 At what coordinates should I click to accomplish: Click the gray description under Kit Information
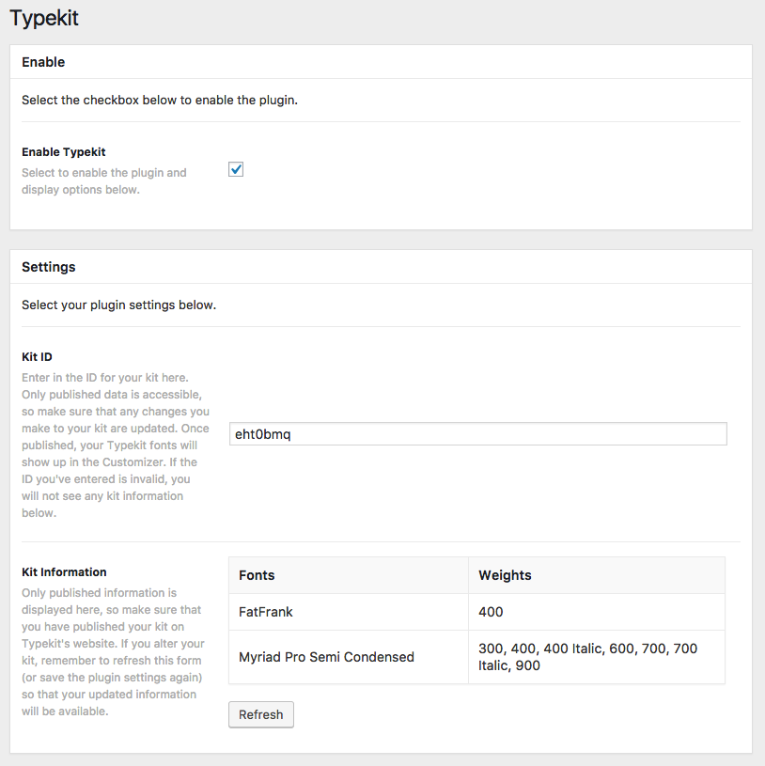tap(112, 652)
